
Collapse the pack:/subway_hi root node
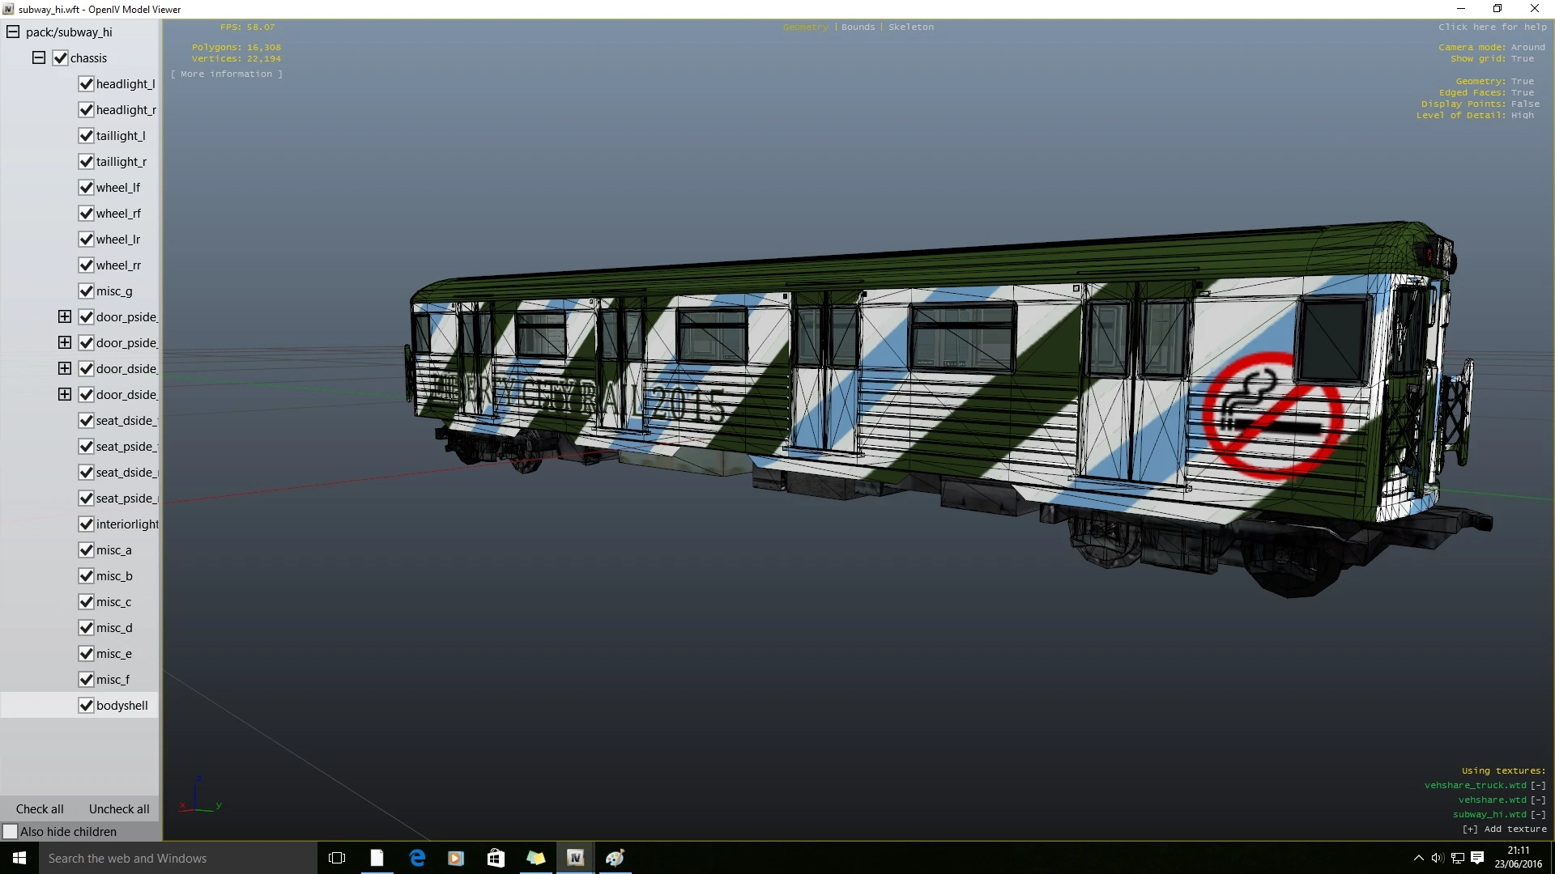(x=13, y=32)
